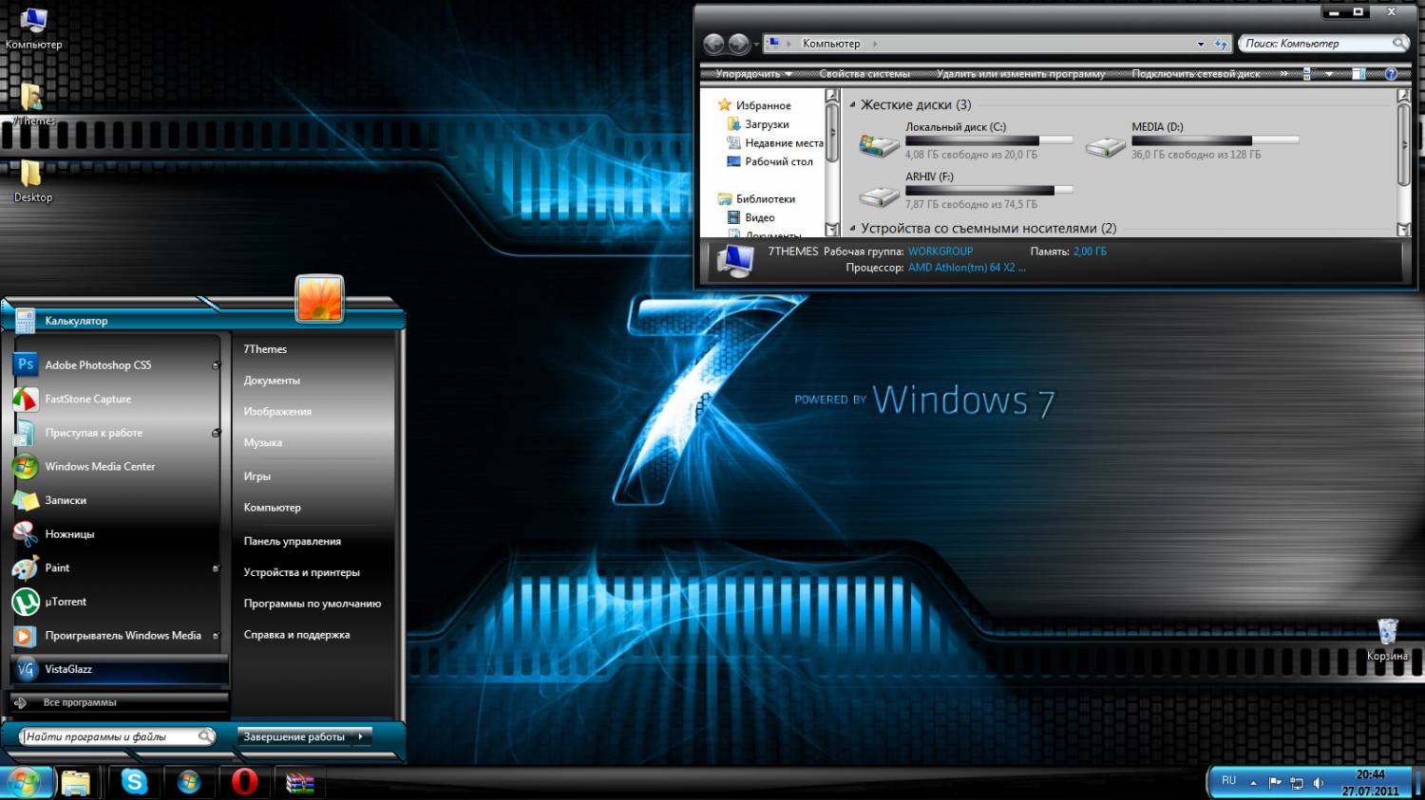Open Изображения in Start menu
The height and width of the screenshot is (800, 1425).
tap(277, 412)
